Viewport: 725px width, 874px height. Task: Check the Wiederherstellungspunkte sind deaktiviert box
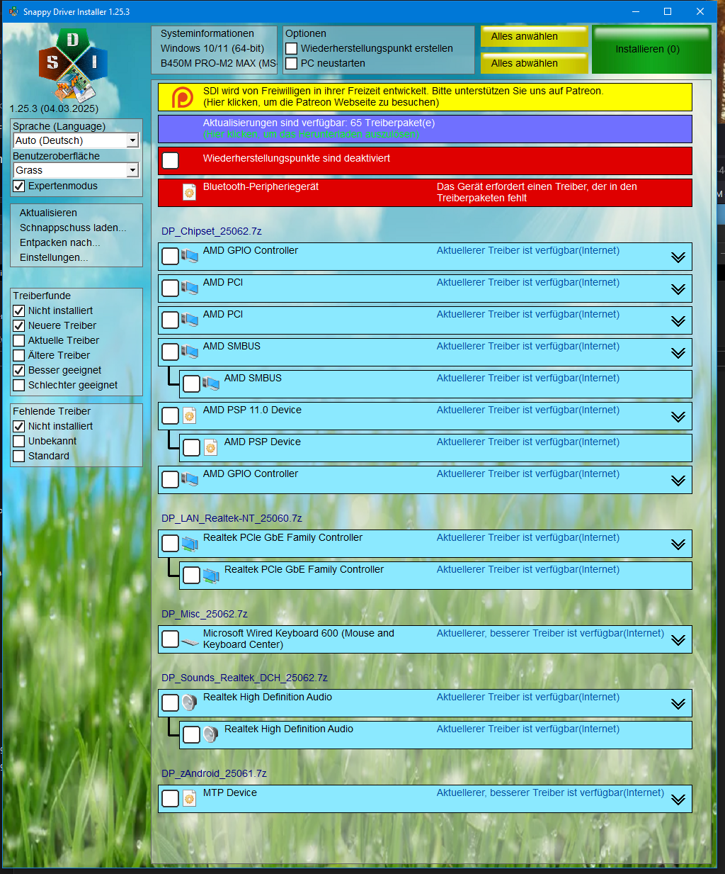[x=170, y=160]
